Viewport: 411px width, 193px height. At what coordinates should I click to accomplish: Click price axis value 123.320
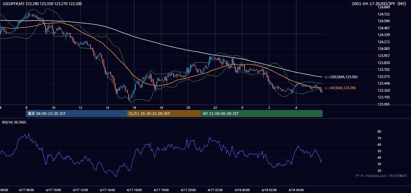tap(383, 90)
